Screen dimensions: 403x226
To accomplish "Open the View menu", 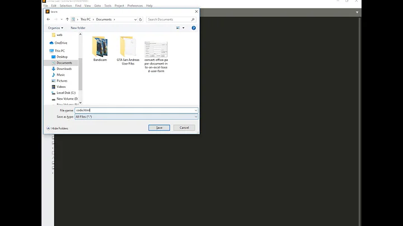I will pos(88,6).
